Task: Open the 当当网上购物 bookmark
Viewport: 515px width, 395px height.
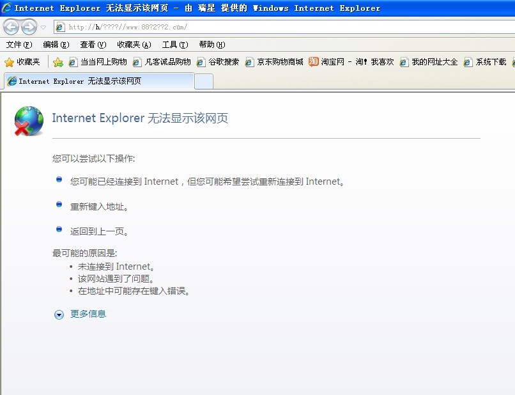Action: click(x=98, y=62)
